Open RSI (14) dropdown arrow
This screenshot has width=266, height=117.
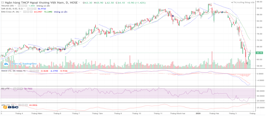tap(11, 88)
